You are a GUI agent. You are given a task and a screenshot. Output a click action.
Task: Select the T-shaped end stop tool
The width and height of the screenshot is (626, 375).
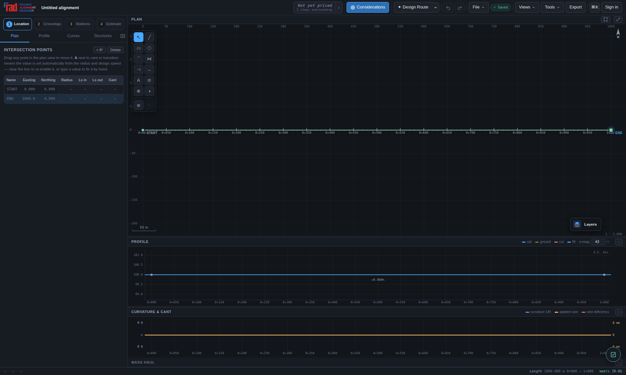coord(139,69)
